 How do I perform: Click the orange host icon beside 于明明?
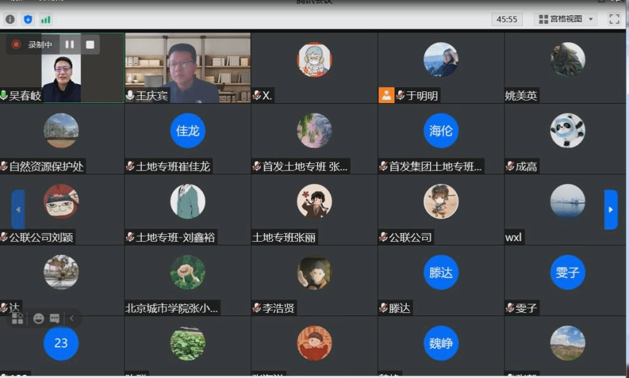[x=386, y=95]
